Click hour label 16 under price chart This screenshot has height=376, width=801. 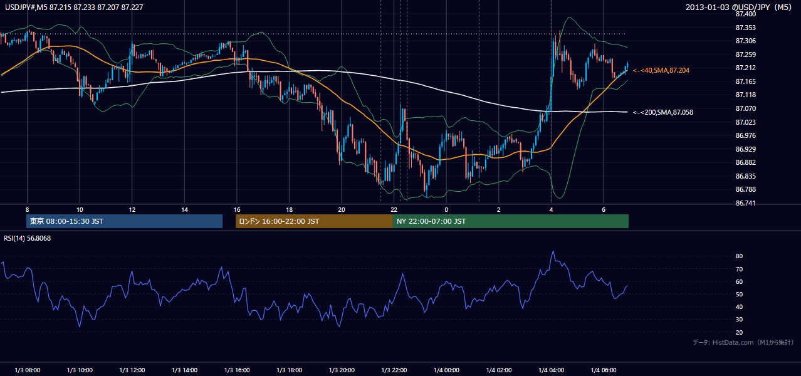point(236,209)
